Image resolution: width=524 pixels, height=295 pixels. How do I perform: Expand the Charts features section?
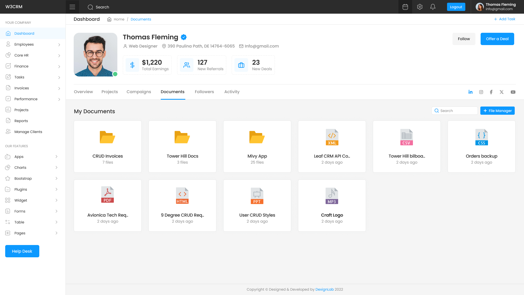[20, 167]
